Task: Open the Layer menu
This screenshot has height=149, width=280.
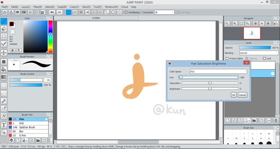Action: (26, 7)
